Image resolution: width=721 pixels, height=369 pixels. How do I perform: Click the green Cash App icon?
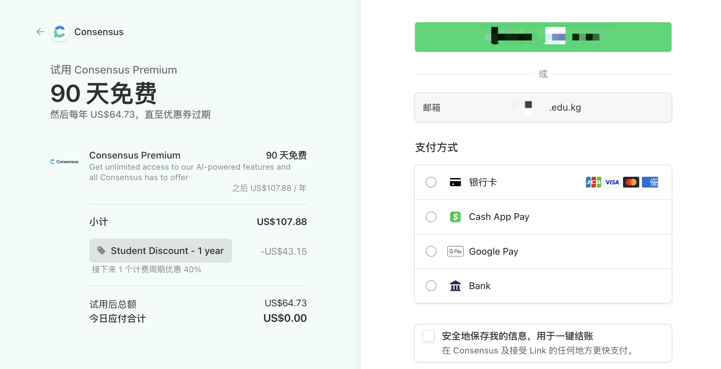(455, 217)
